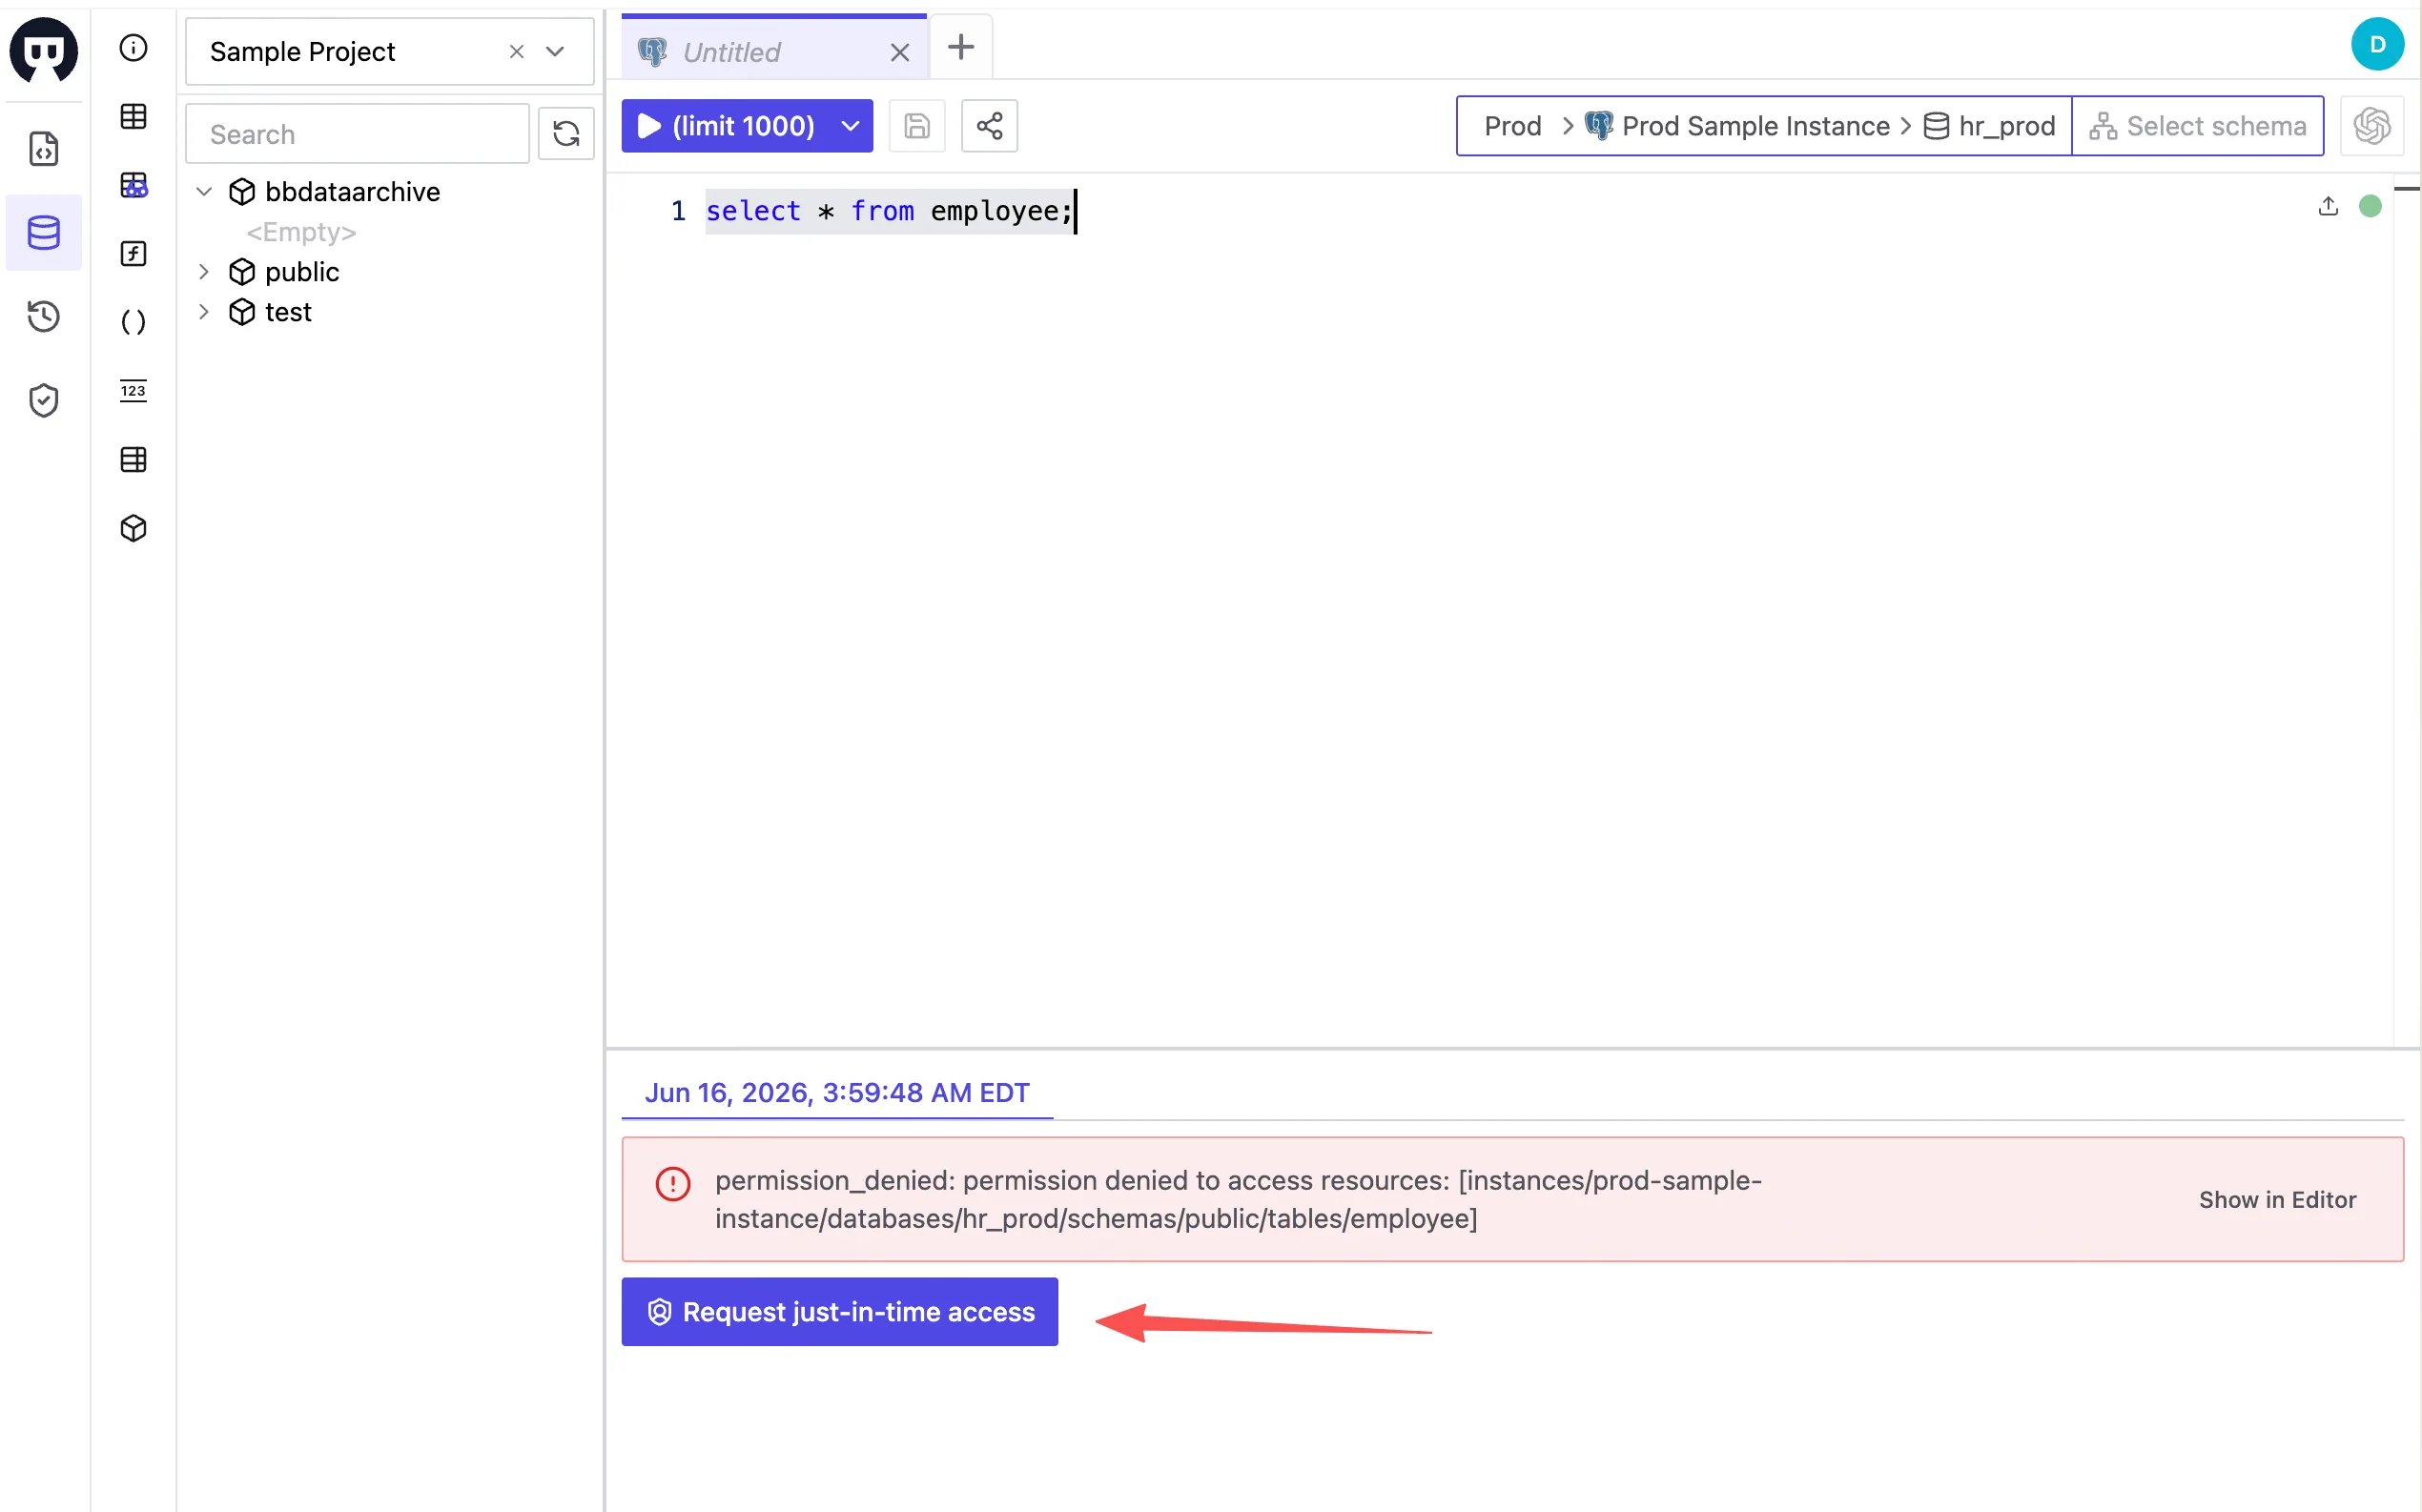Open the AI assistant icon
2422x1512 pixels.
click(x=2372, y=126)
